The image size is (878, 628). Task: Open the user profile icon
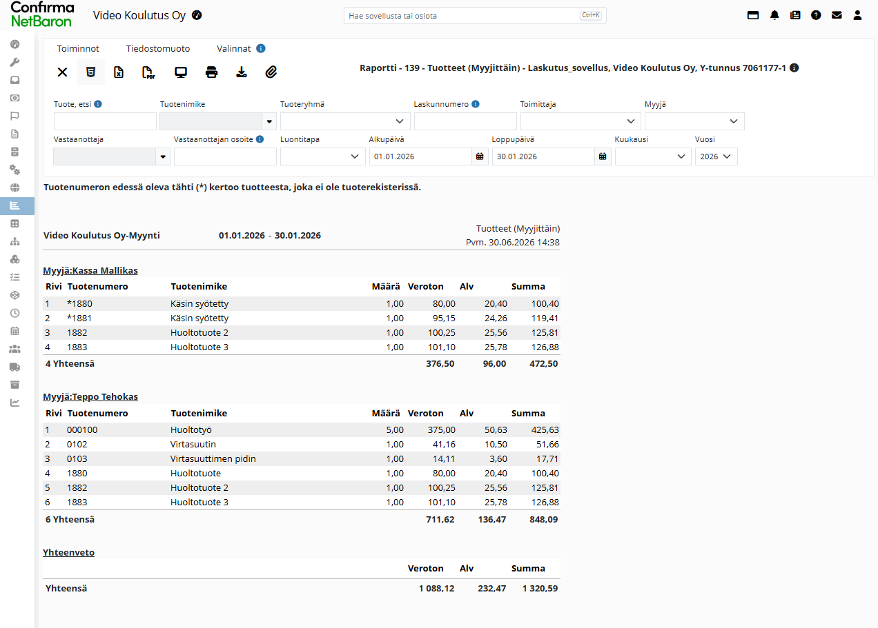(x=857, y=15)
